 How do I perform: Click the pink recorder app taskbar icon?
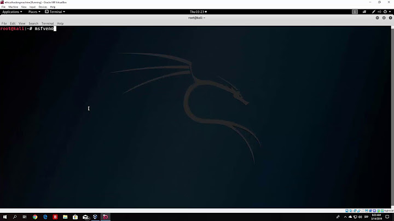106,217
